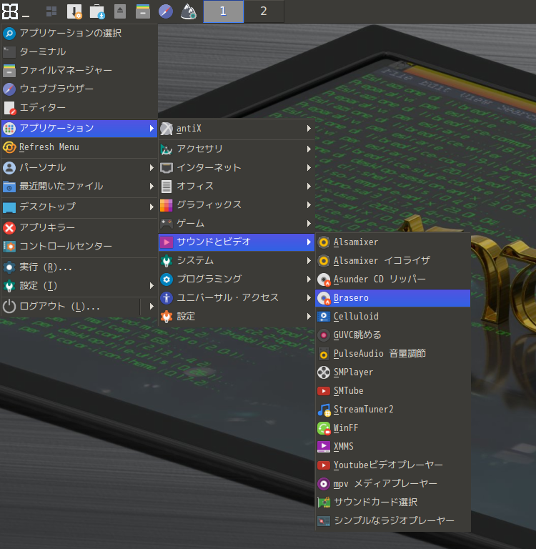Launch Youtubeビデオプレーヤー
This screenshot has height=549, width=536.
[392, 465]
